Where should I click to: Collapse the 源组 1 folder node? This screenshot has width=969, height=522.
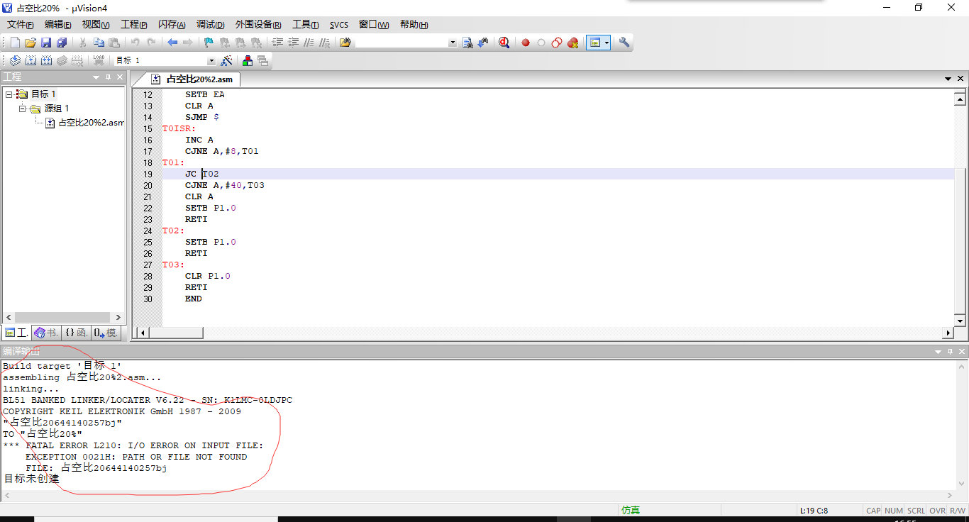point(23,109)
